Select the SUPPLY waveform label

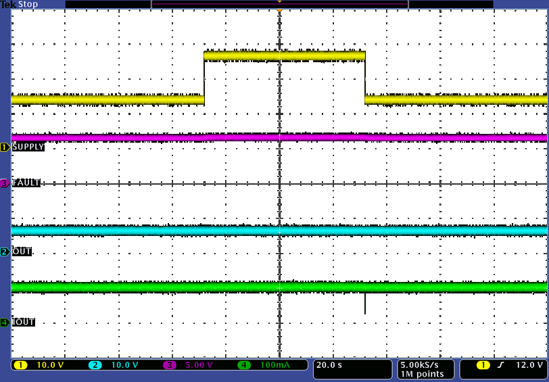[x=28, y=147]
